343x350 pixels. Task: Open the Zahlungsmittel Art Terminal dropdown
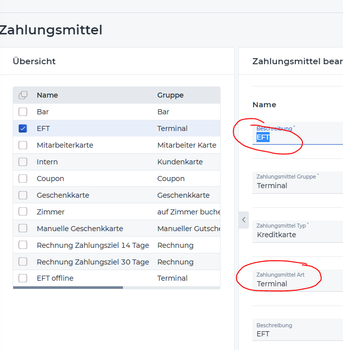(x=297, y=281)
